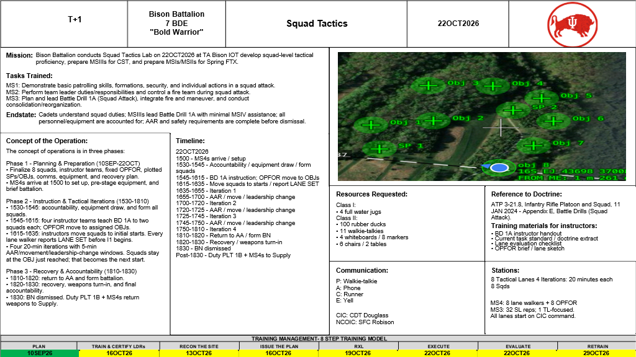Click the 'TRAINING MANAGEMENT- 8 STEP TRAINING MODEL' banner
Screen dimensions: 636x357
click(x=319, y=339)
